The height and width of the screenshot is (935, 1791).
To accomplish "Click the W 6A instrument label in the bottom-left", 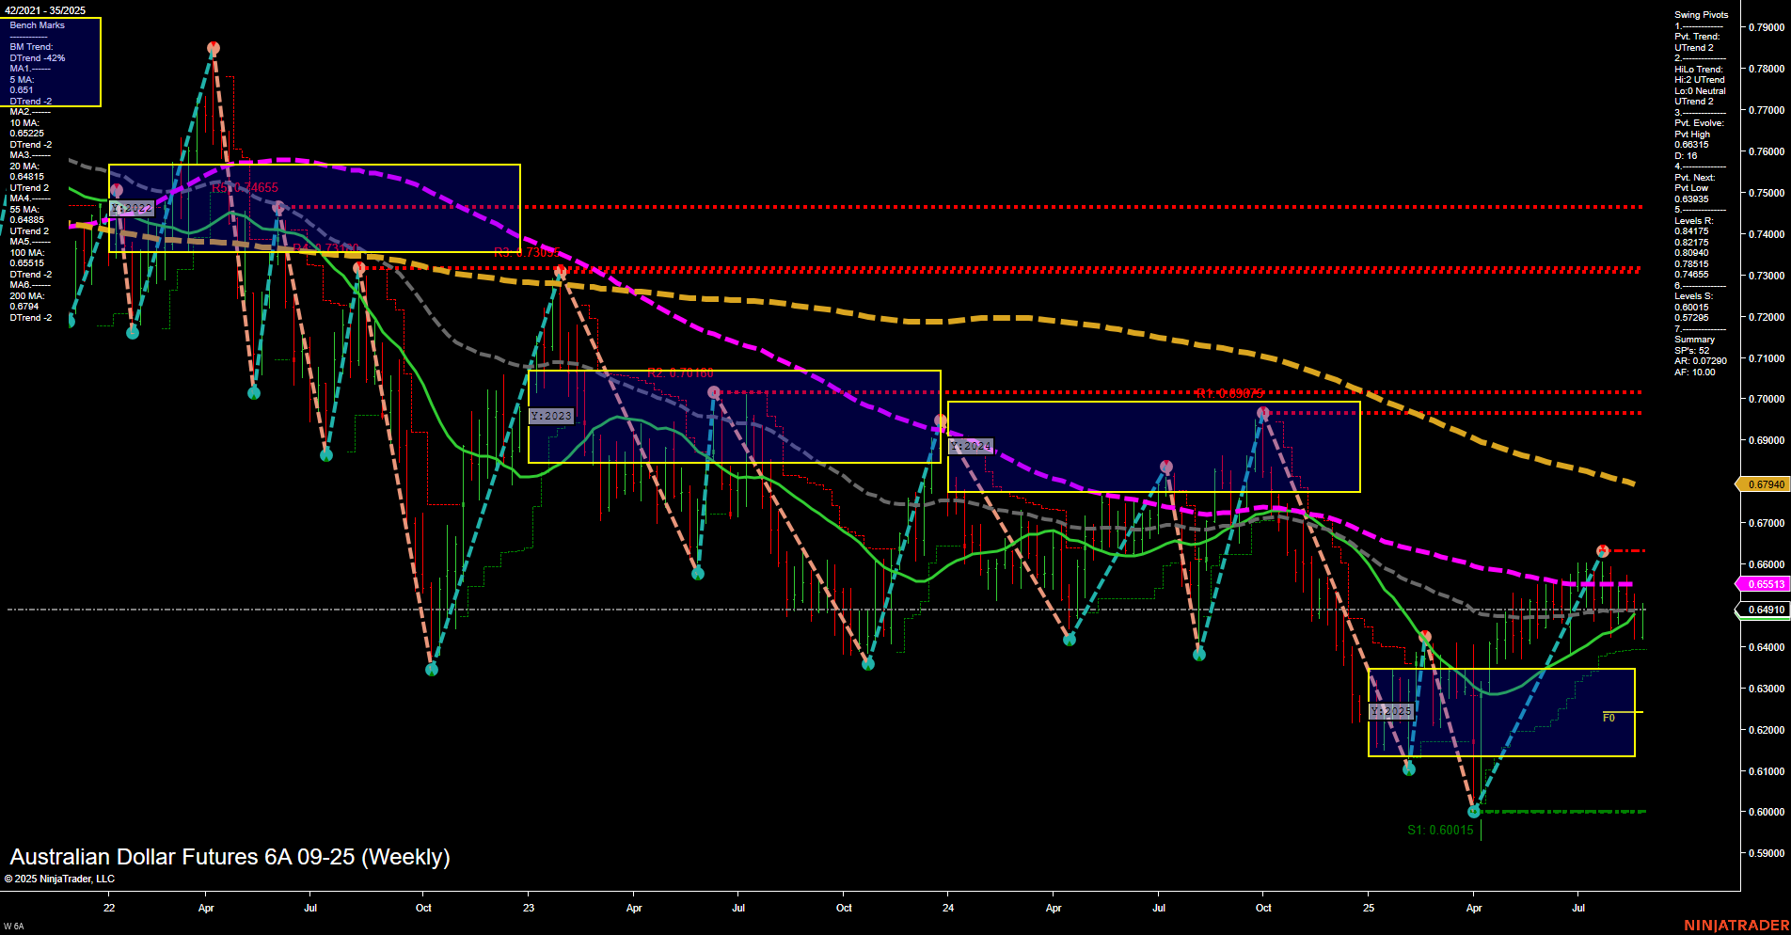I will click(x=13, y=924).
